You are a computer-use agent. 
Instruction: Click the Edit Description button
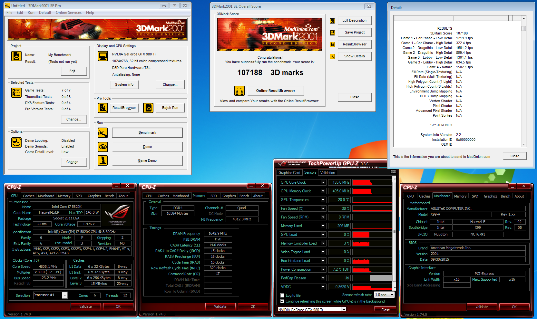(355, 21)
